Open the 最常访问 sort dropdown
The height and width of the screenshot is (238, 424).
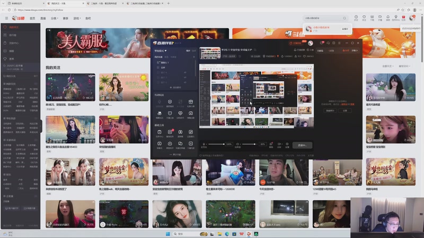coord(404,66)
